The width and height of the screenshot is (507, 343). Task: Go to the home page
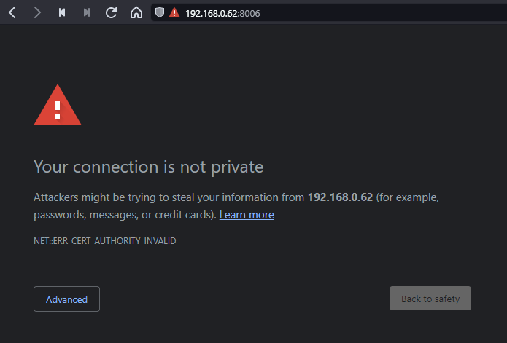[x=136, y=12]
